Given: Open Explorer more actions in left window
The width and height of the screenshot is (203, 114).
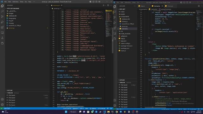Looking at the screenshot, I should pos(47,5).
